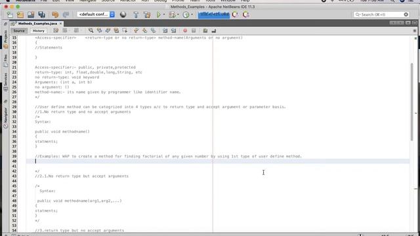Click text 'public void methodname()'
420x236 pixels.
(62, 132)
